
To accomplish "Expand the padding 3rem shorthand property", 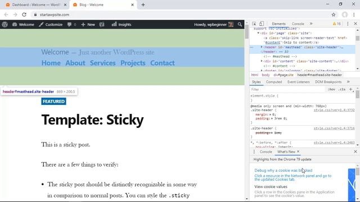I will coord(272,118).
